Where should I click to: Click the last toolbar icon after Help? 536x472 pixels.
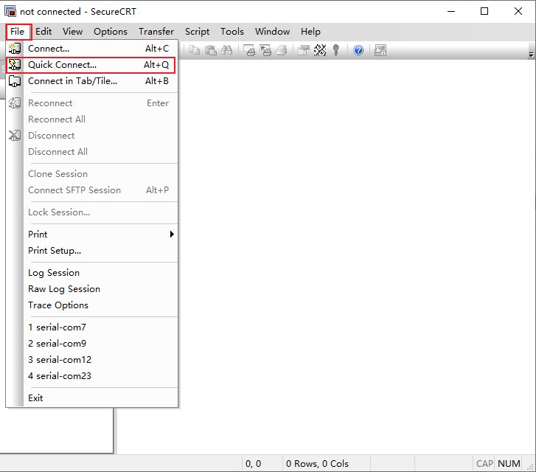coord(380,50)
